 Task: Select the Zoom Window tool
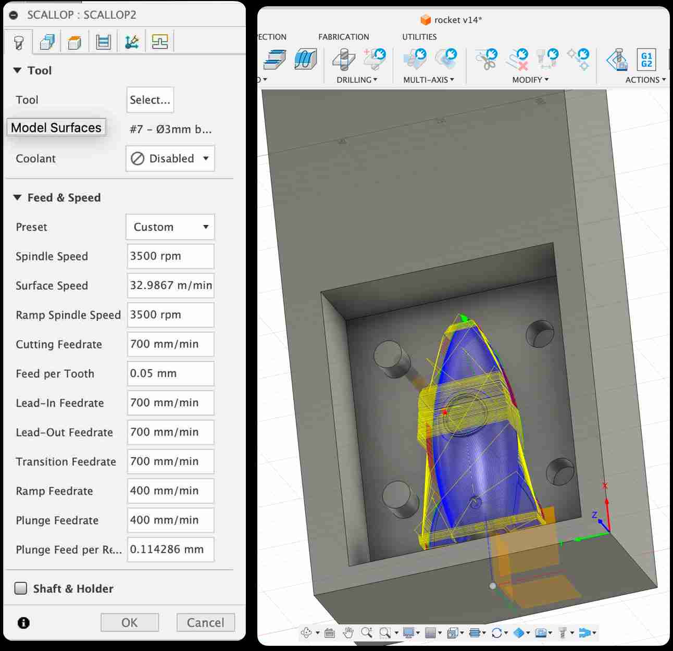click(x=385, y=633)
